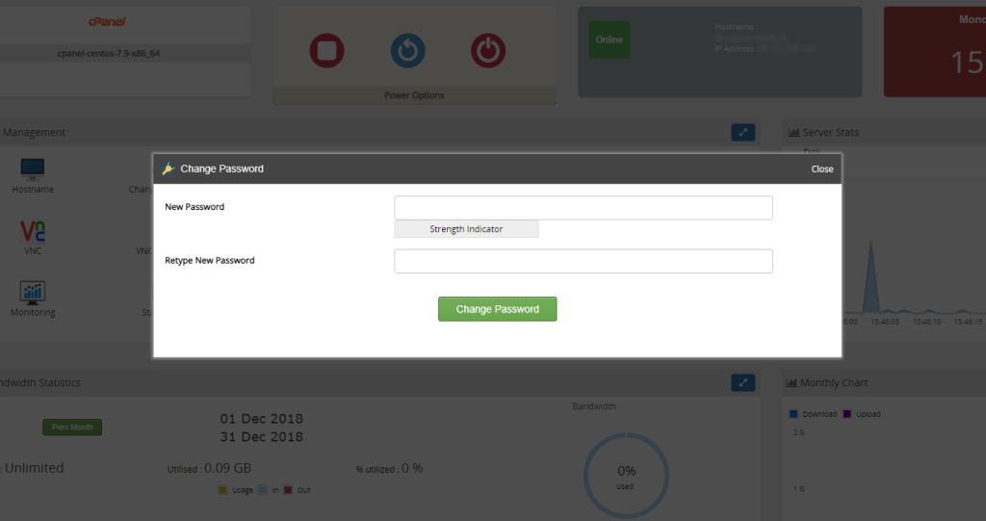
Task: Click the cPanel logo
Action: point(107,21)
